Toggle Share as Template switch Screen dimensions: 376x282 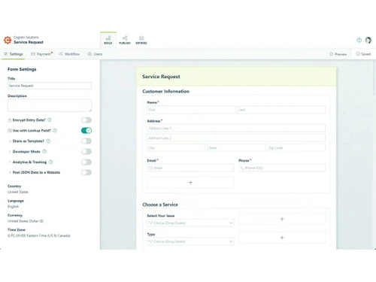[x=86, y=141]
